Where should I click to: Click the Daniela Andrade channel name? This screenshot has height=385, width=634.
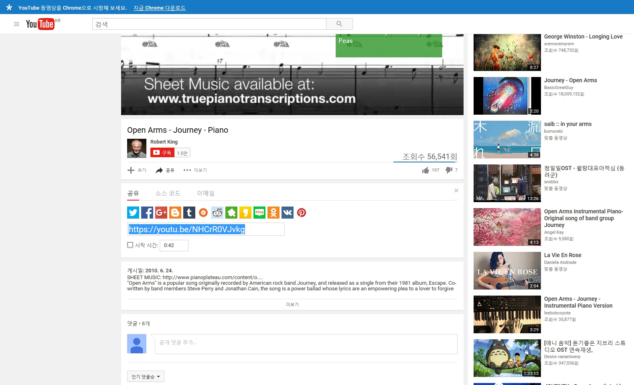coord(560,262)
